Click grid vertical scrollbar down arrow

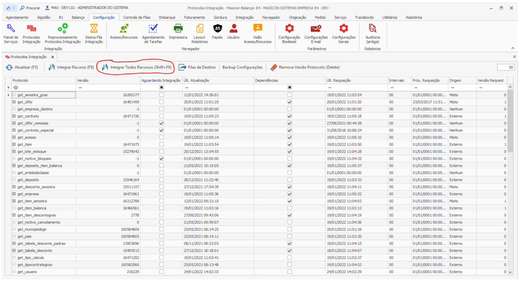pos(511,272)
